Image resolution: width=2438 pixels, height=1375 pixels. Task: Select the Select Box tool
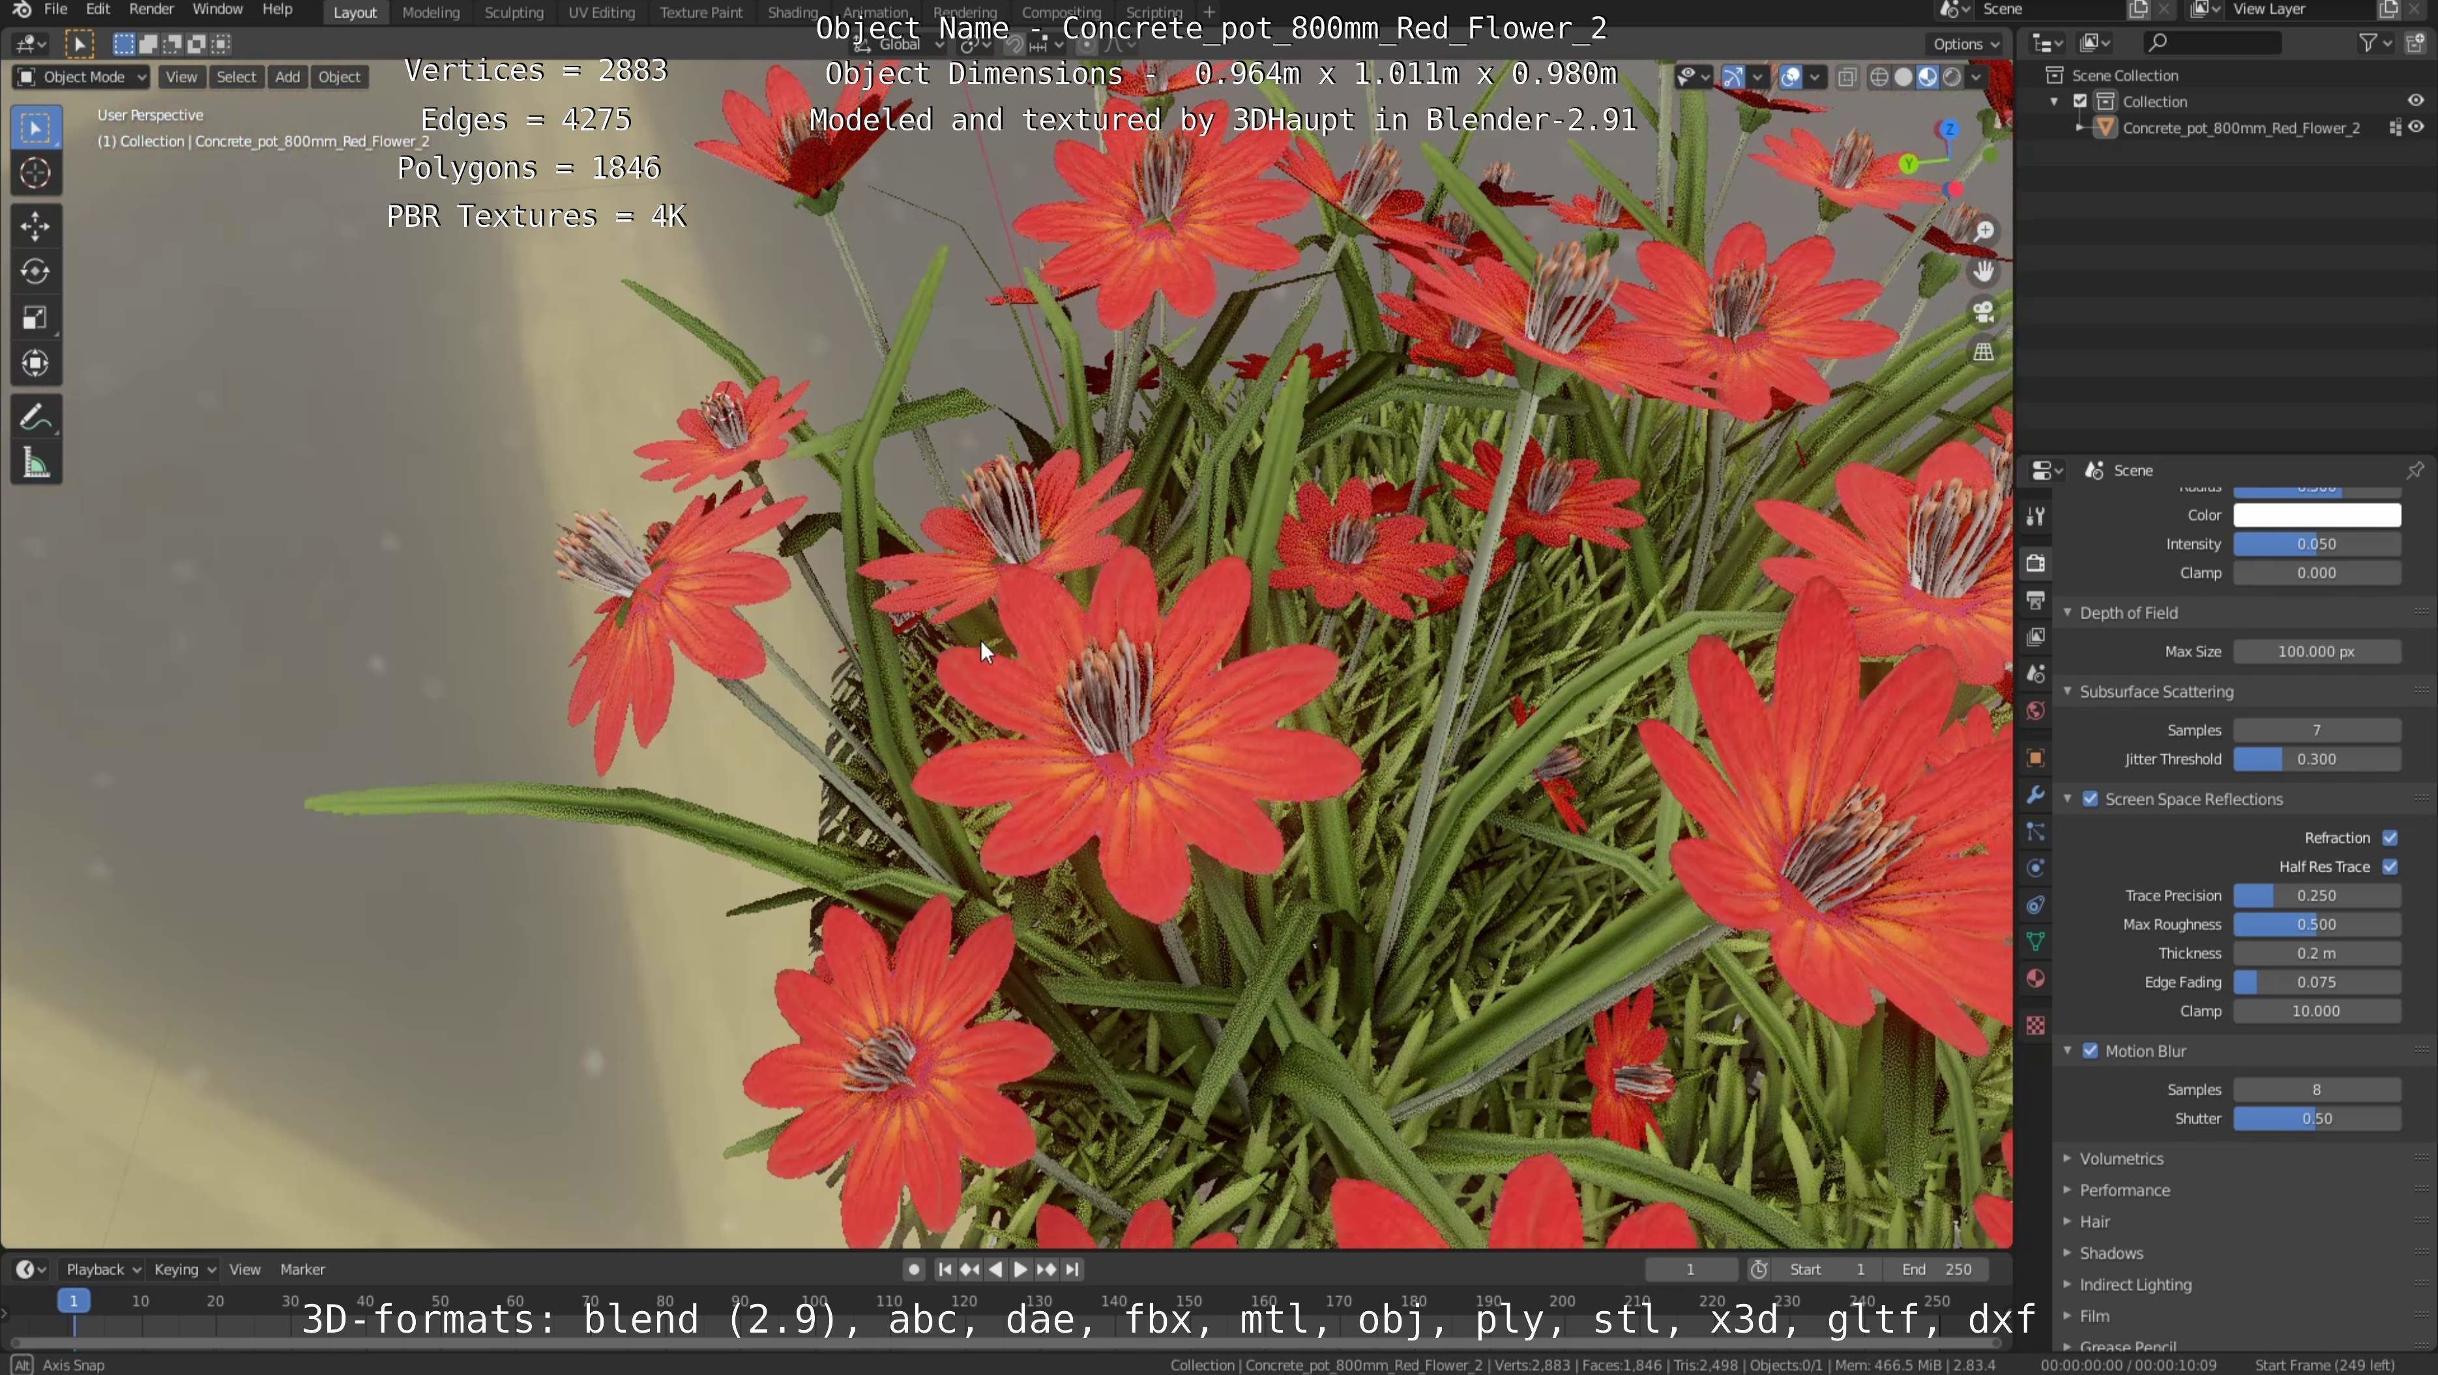click(x=35, y=128)
